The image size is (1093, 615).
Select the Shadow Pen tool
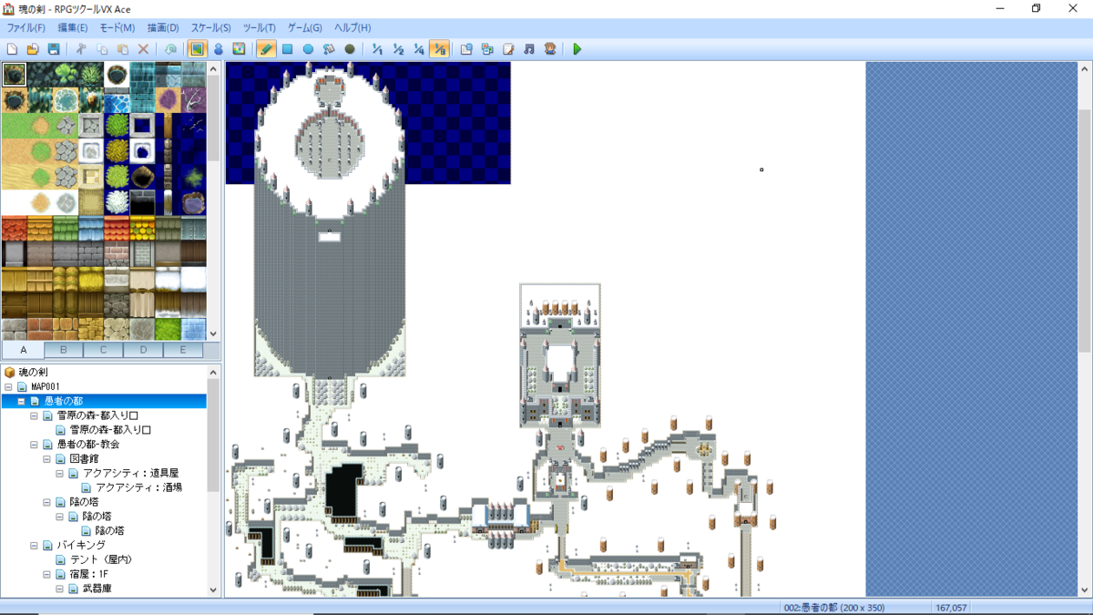[350, 49]
